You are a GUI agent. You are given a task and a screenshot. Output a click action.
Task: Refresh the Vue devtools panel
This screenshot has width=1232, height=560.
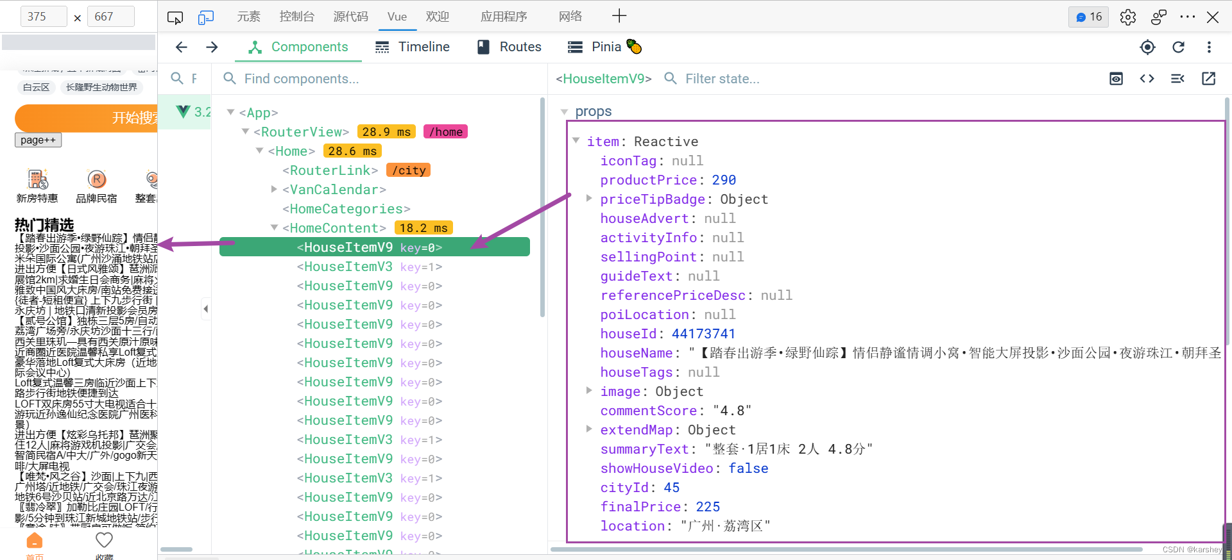[1178, 47]
